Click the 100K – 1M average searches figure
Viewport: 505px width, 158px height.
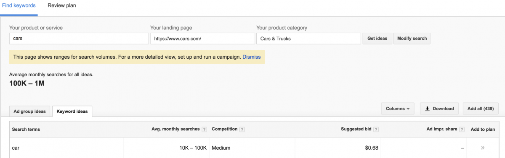click(27, 83)
